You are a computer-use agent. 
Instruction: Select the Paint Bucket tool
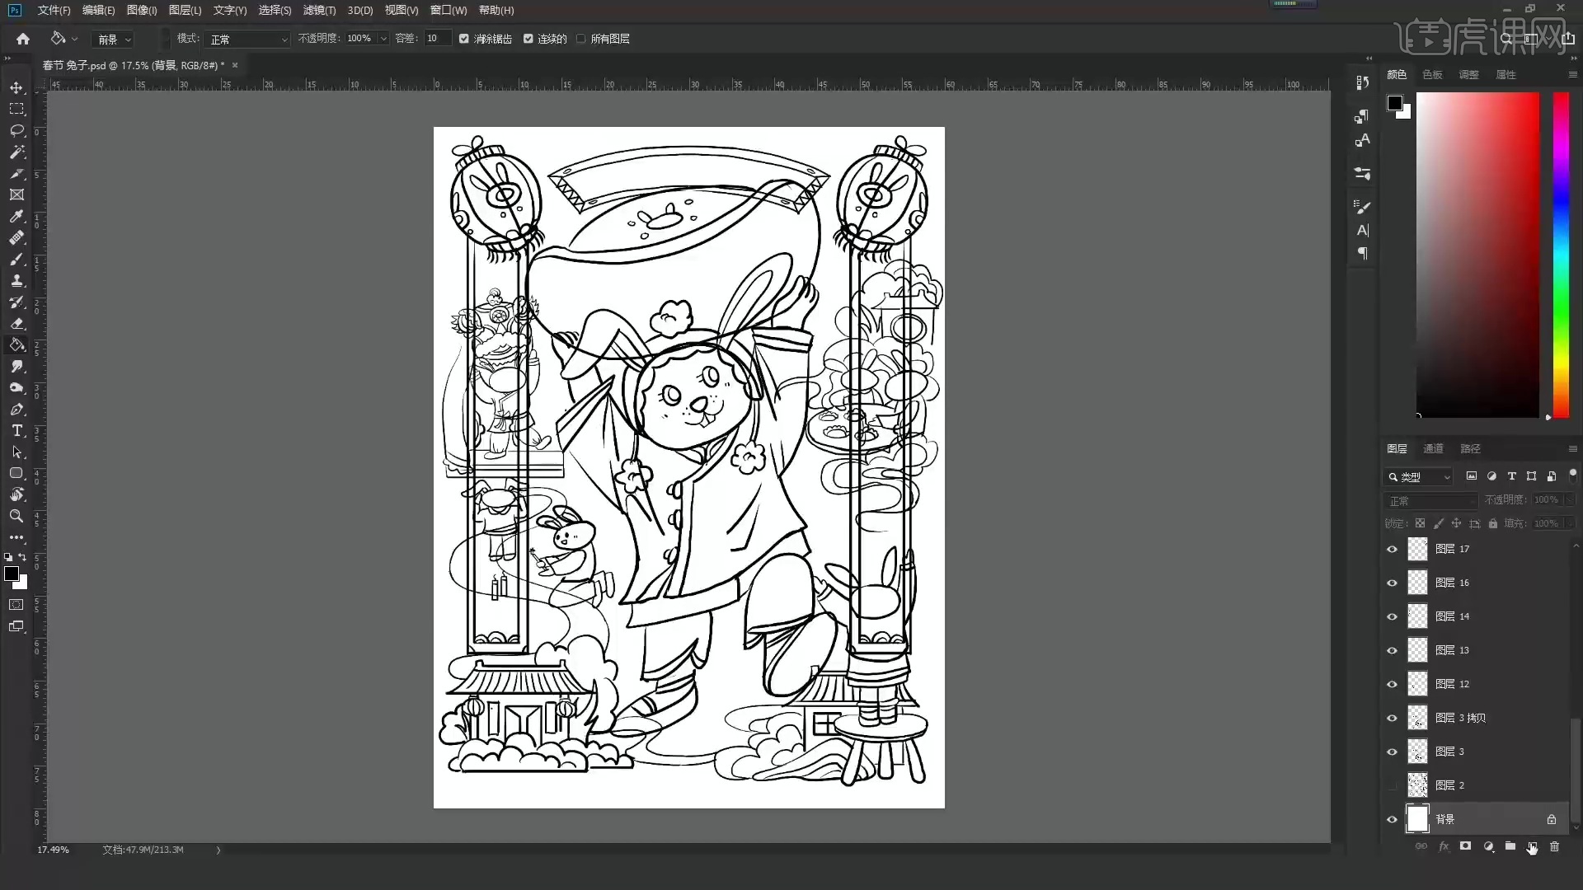click(16, 344)
